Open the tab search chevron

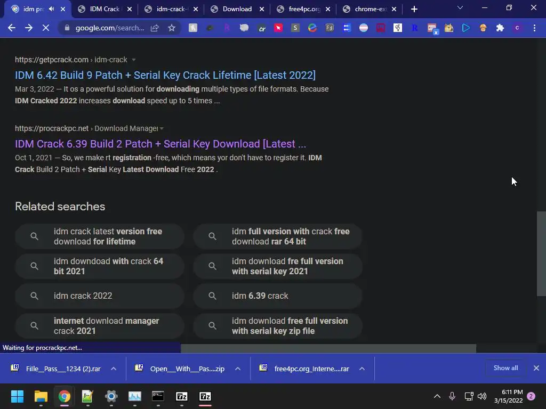460,7
